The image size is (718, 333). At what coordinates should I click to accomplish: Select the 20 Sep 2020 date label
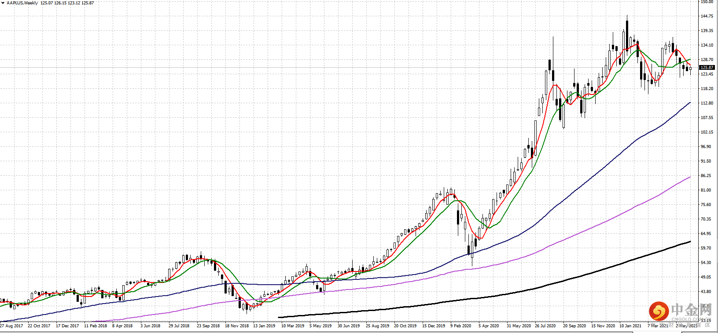(x=574, y=326)
